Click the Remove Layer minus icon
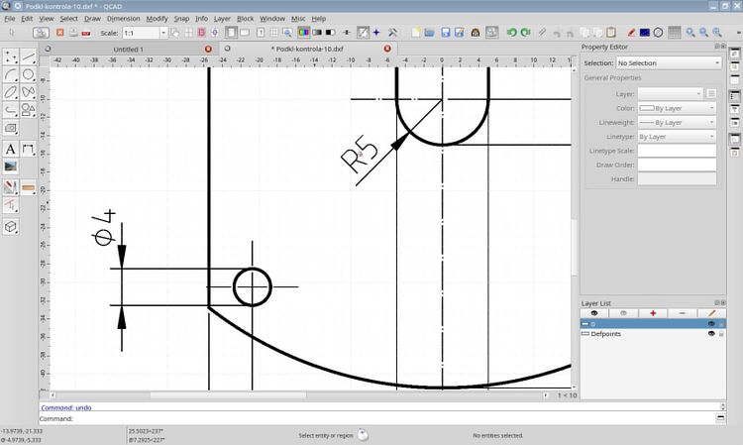Screen dimensions: 743x445 click(x=682, y=313)
